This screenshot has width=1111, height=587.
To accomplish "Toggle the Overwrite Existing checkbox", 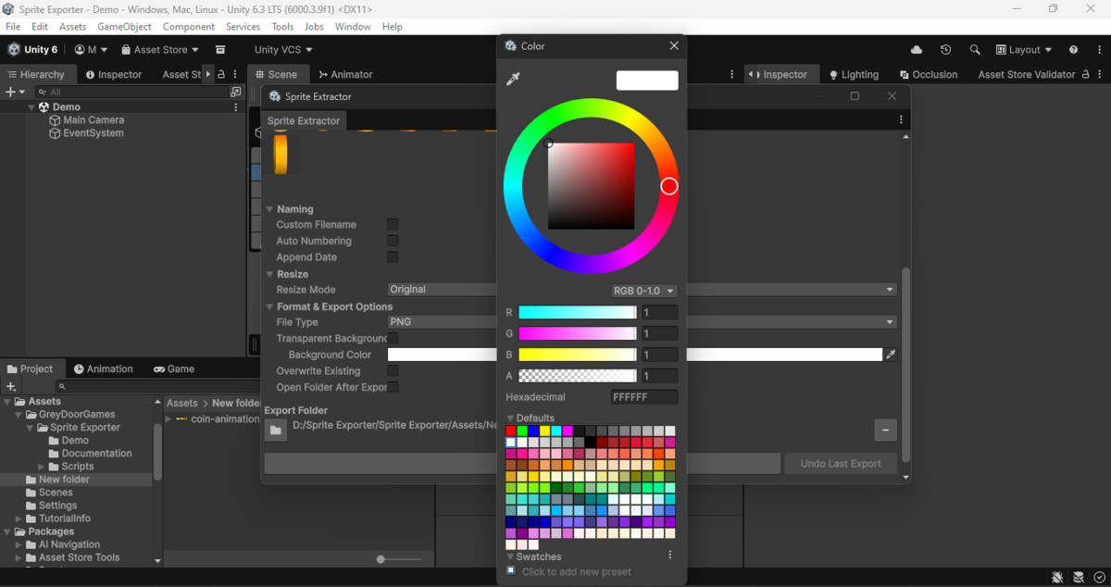I will coord(393,370).
